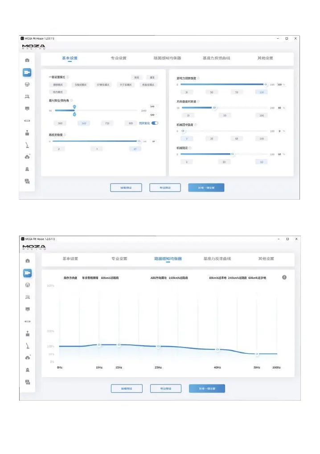
Task: Click the help icon next to 游戏力回馈强度
Action: [198, 78]
